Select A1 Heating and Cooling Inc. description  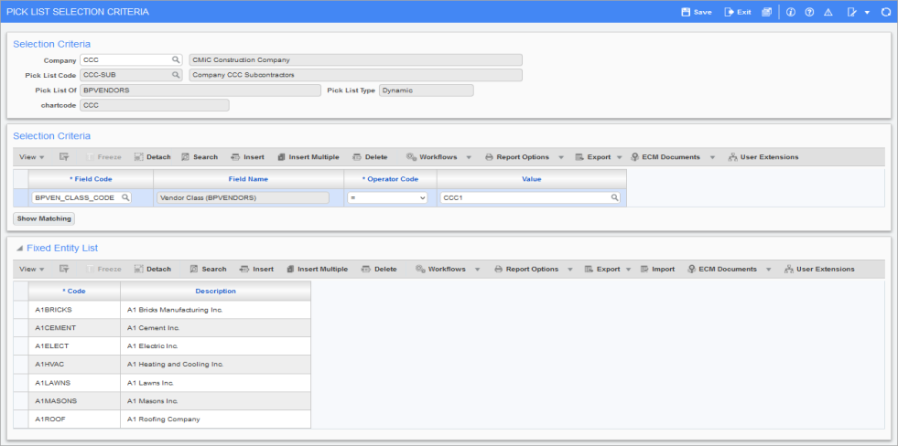215,365
